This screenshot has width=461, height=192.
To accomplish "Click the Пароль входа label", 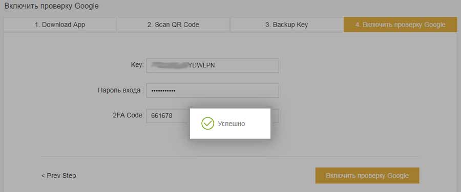I will click(x=120, y=90).
